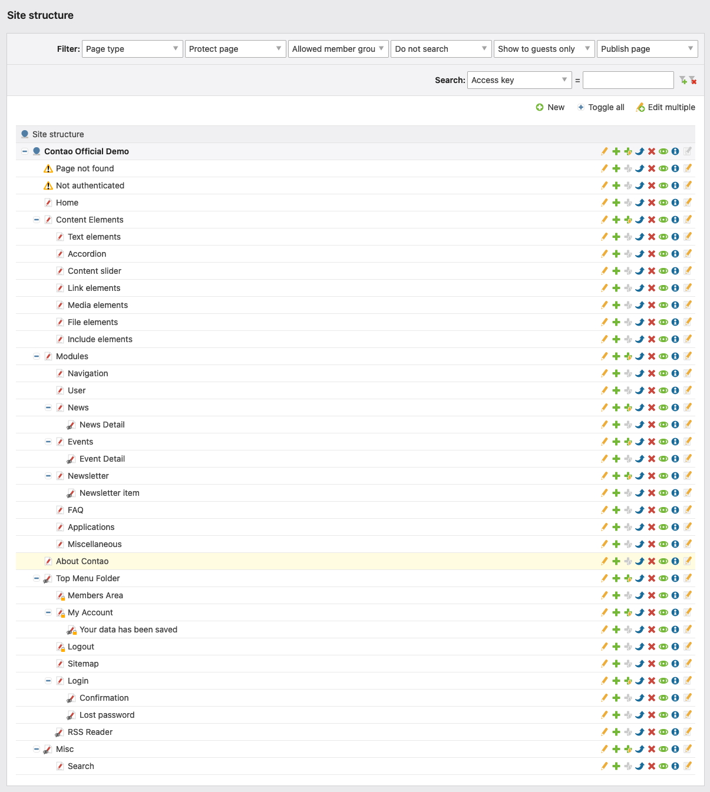This screenshot has height=792, width=710.
Task: Click Toggle all link
Action: 600,107
